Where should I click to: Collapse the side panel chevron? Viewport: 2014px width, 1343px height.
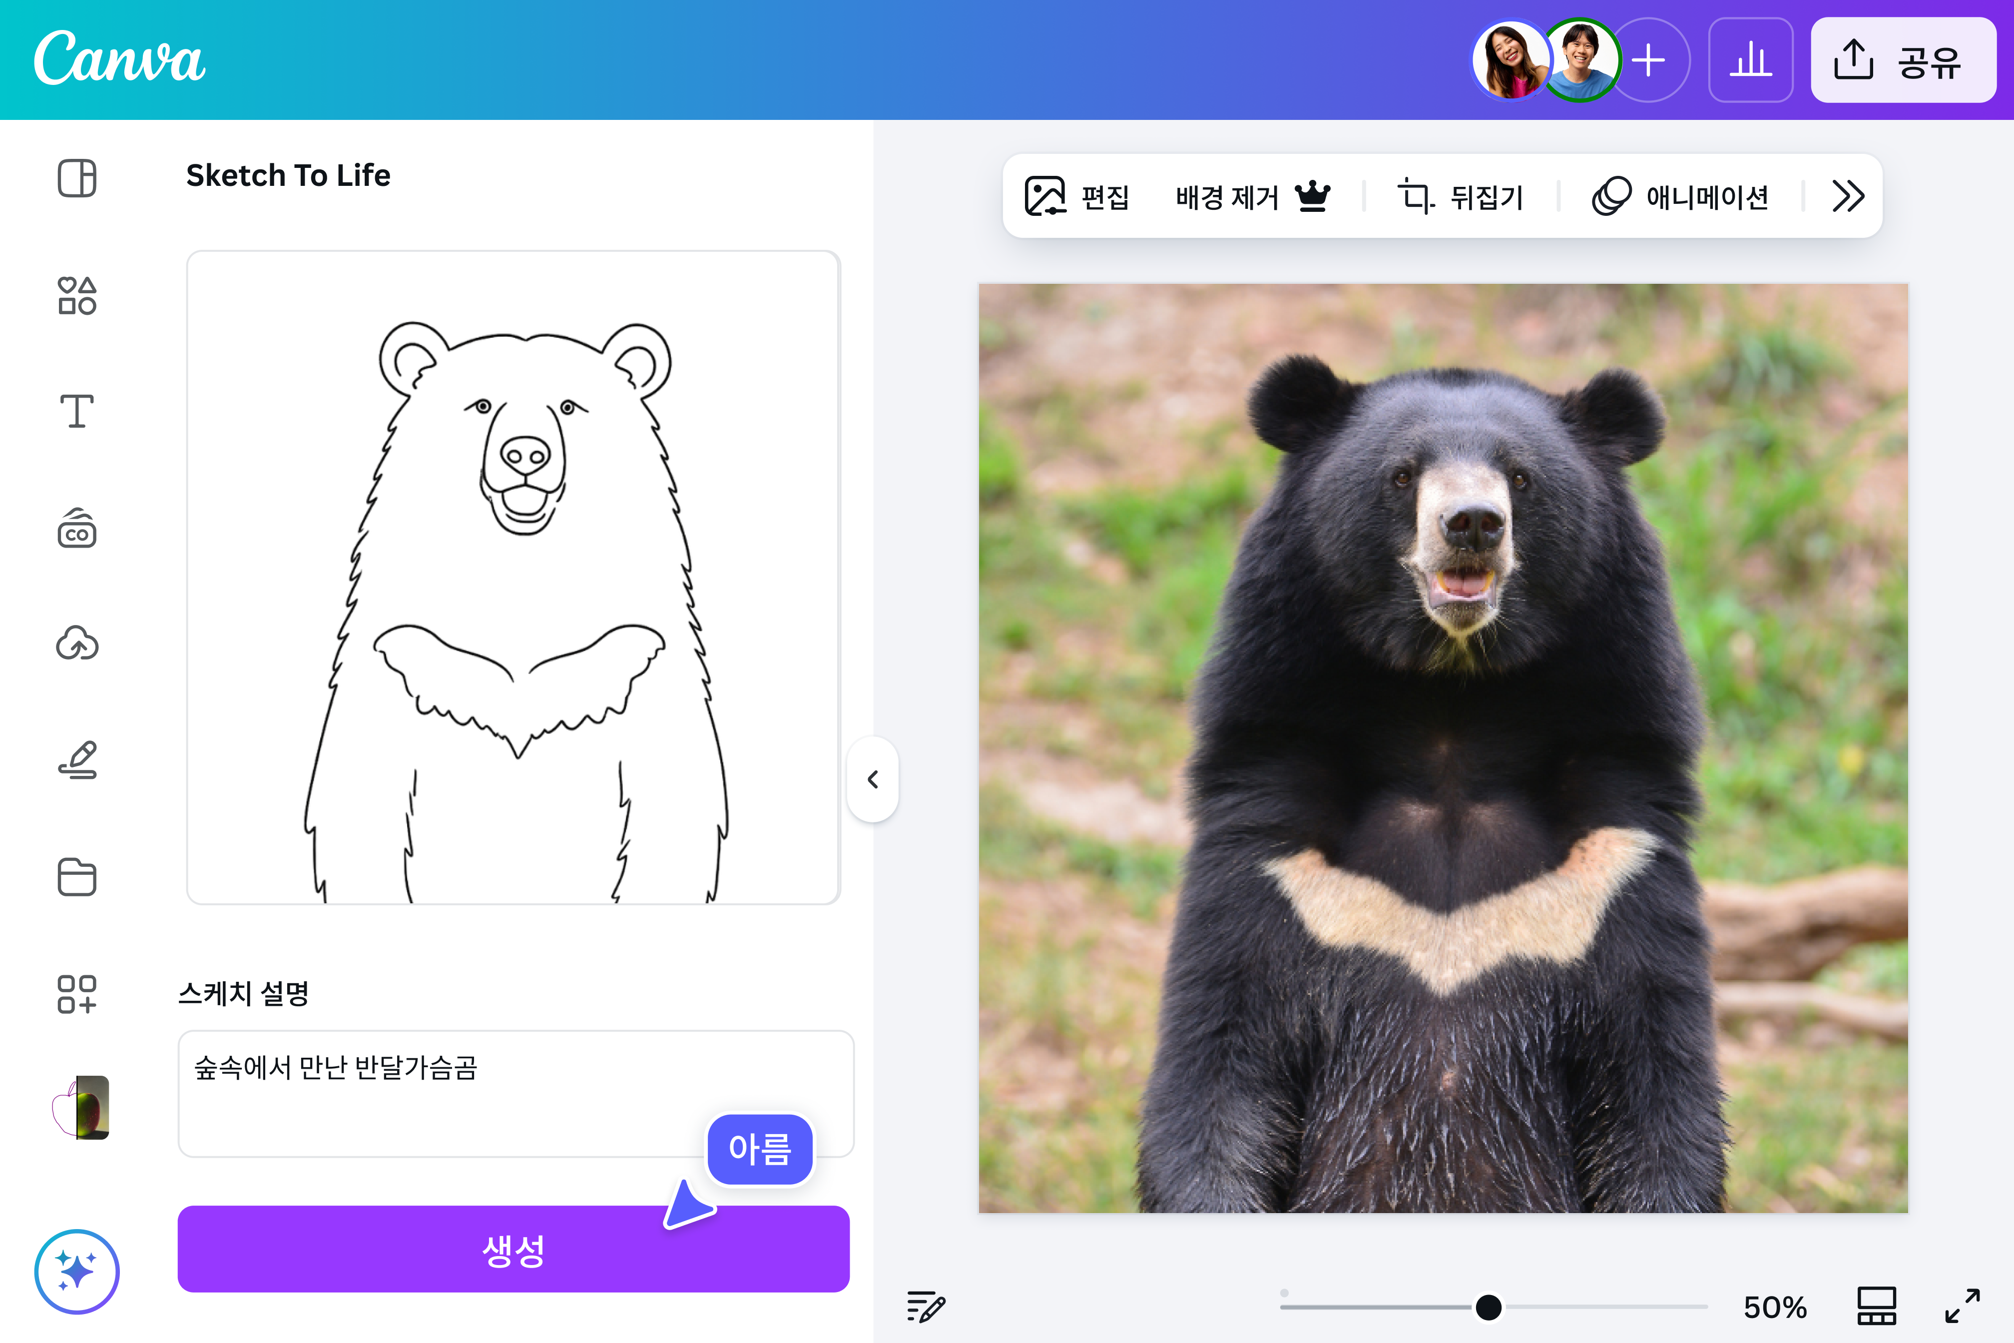pos(873,778)
